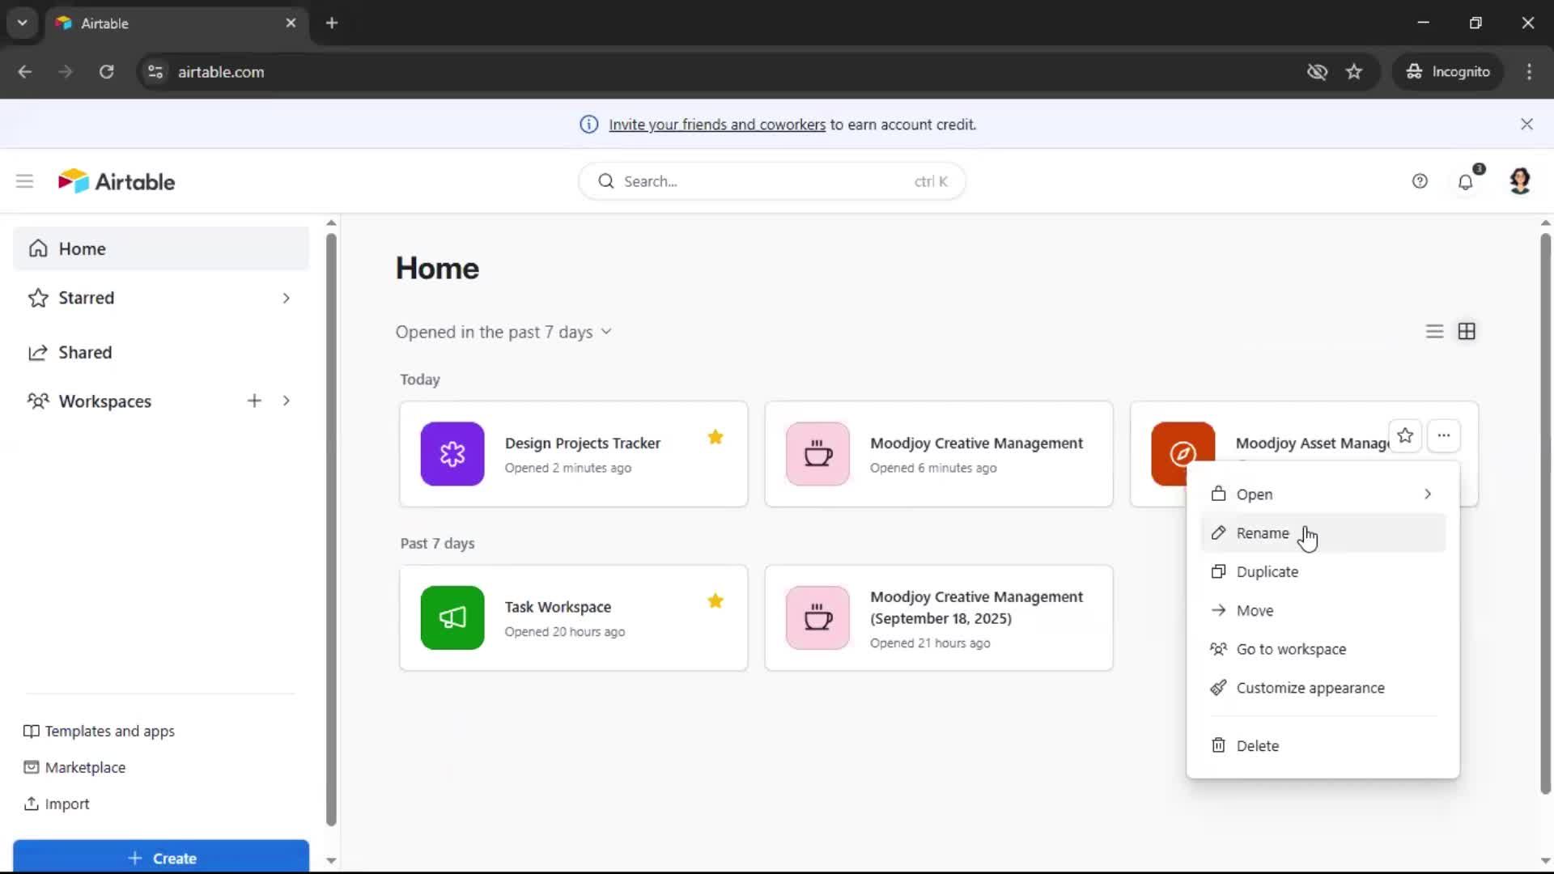1554x874 pixels.
Task: Click the main page scrollbar
Action: point(1545,514)
